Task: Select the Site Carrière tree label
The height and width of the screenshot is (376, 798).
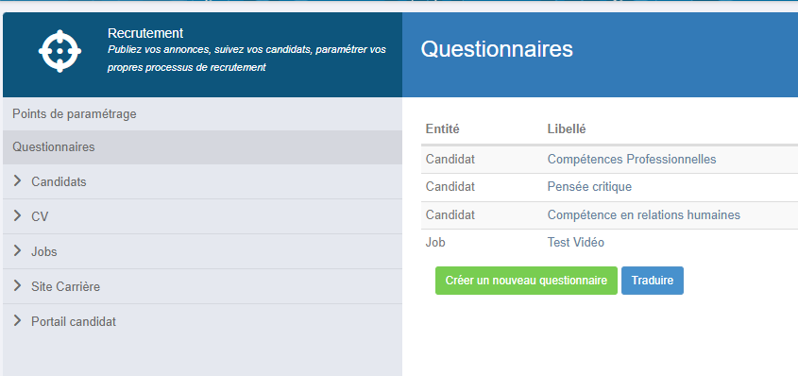Action: pyautogui.click(x=66, y=286)
